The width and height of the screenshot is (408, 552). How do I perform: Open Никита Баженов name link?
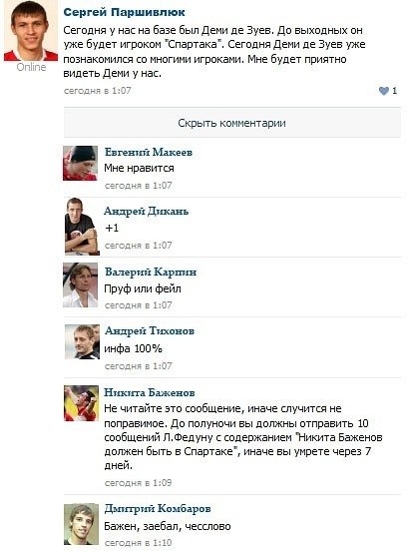click(x=150, y=392)
